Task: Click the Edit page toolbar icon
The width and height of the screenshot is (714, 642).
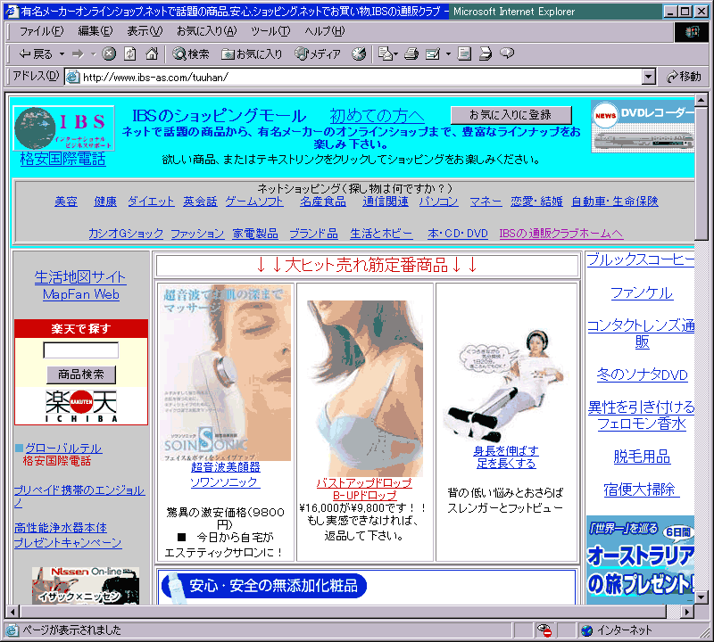Action: pos(433,53)
